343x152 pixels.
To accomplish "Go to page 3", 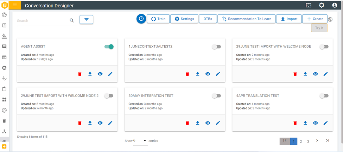I will pos(308,141).
